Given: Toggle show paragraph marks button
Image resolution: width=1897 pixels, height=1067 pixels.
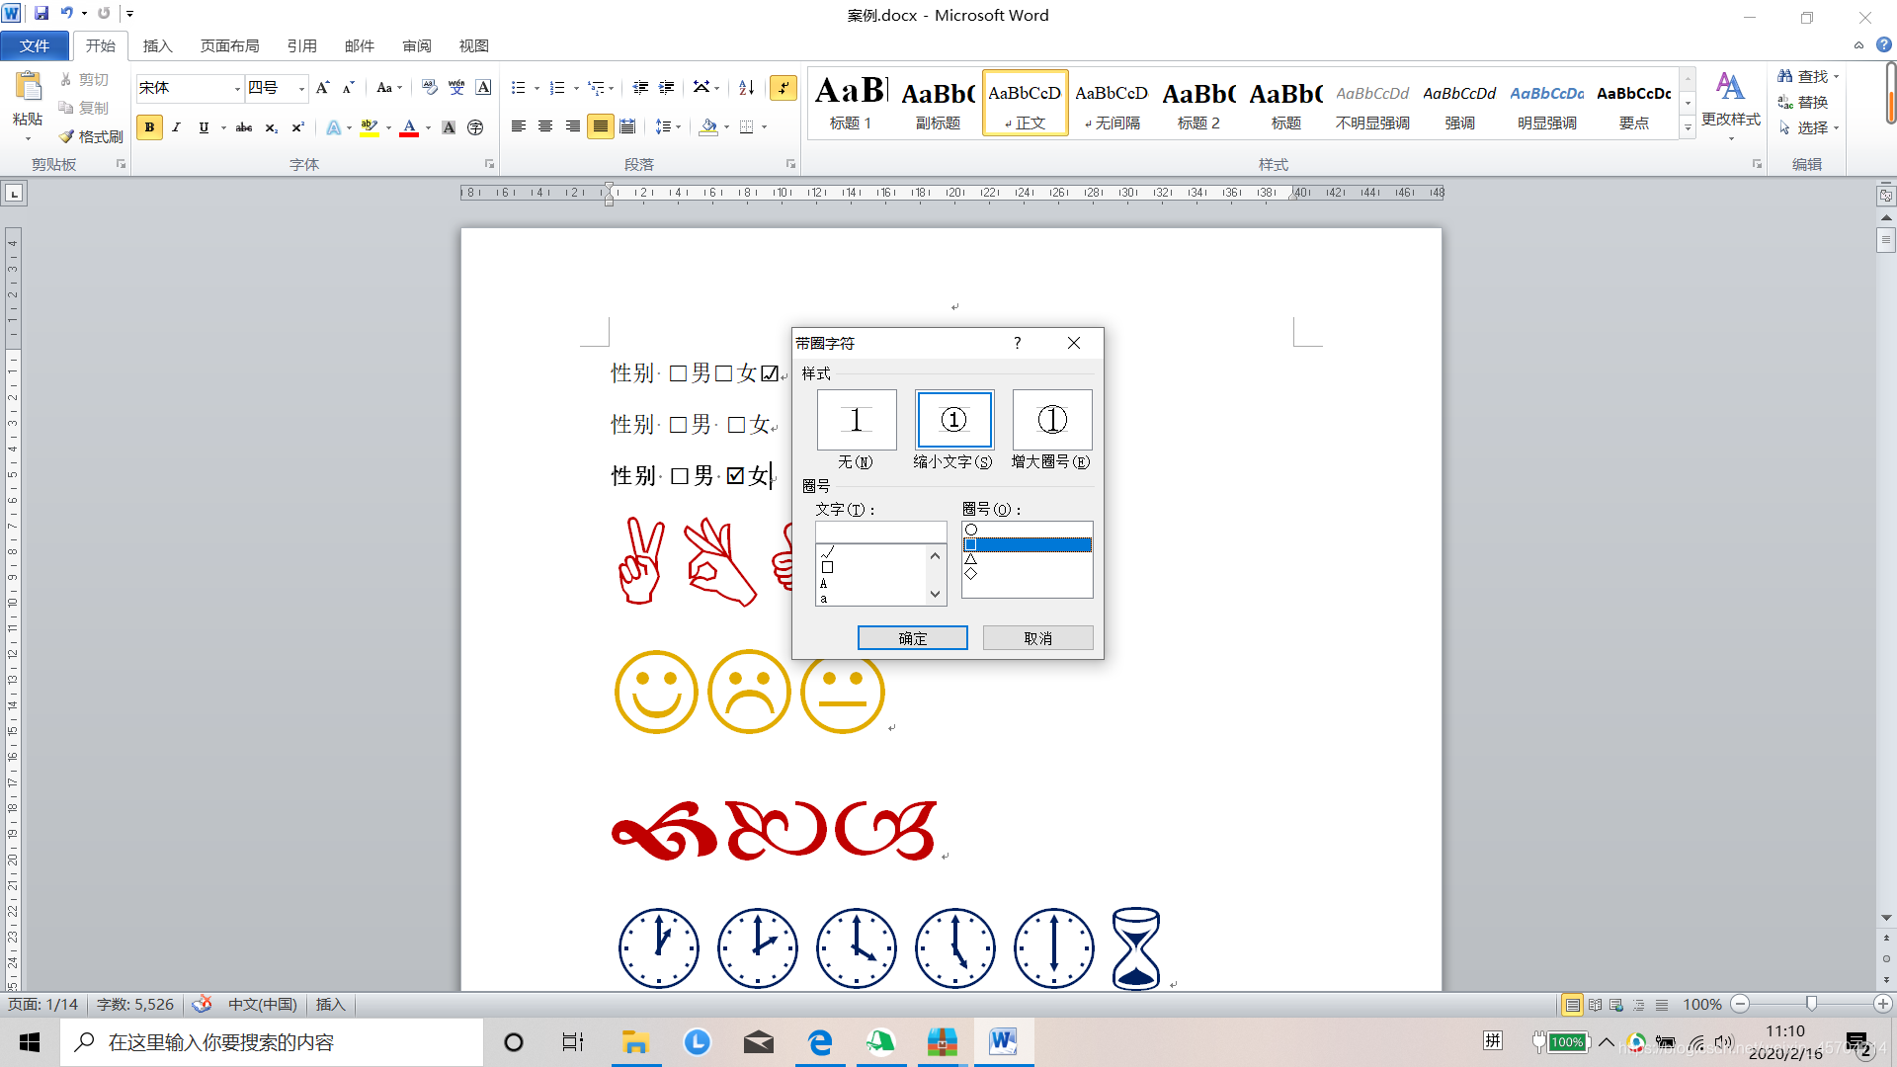Looking at the screenshot, I should [x=784, y=88].
